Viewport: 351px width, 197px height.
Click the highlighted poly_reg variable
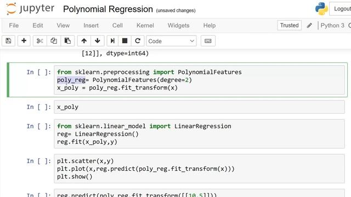pos(71,80)
